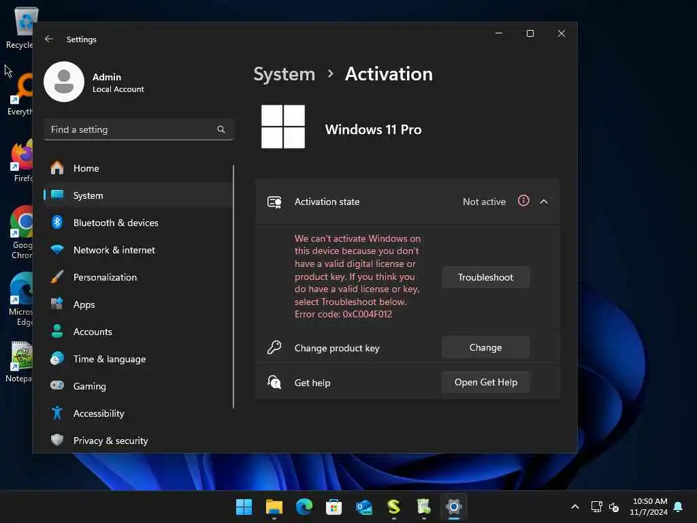Click the Windows logo tile

click(x=283, y=127)
